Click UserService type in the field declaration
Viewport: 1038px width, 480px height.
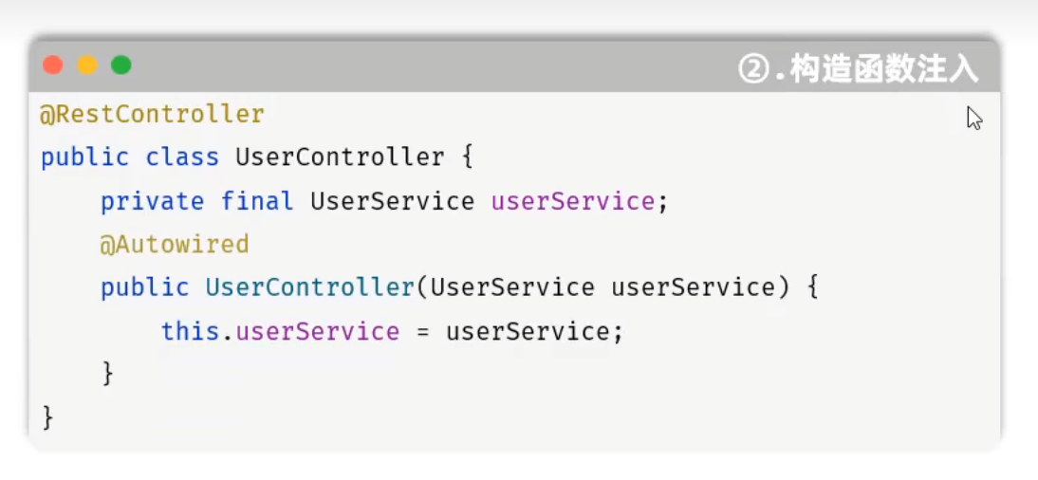392,201
